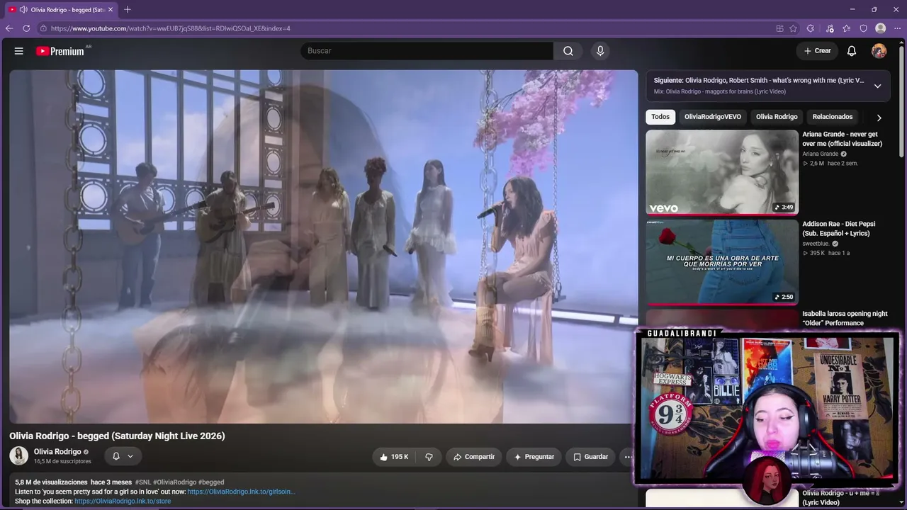The height and width of the screenshot is (510, 907).
Task: Like the video showing 195 K
Action: (394, 457)
